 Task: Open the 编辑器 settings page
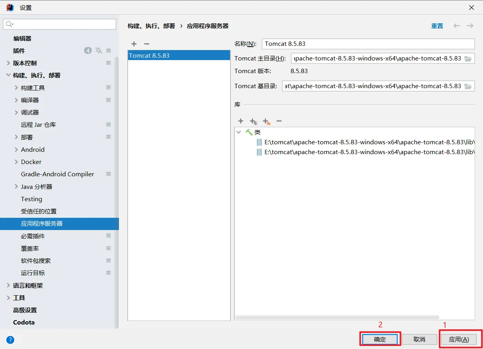(22, 38)
